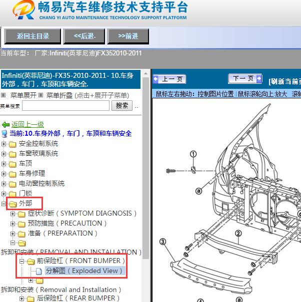
Task: Click the left arrow icon on 上一页
Action: point(155,79)
